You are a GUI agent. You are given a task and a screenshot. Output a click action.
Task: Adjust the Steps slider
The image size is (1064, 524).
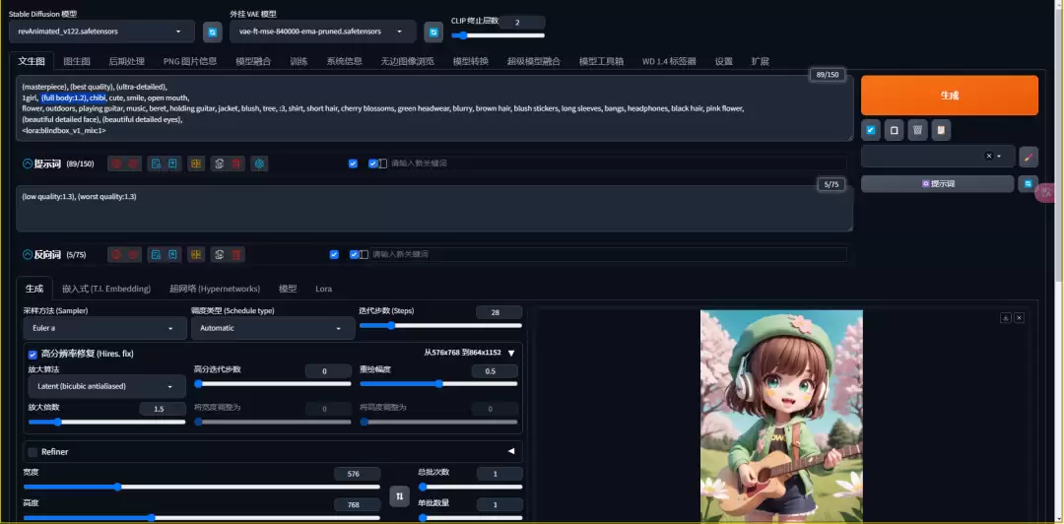[x=391, y=325]
